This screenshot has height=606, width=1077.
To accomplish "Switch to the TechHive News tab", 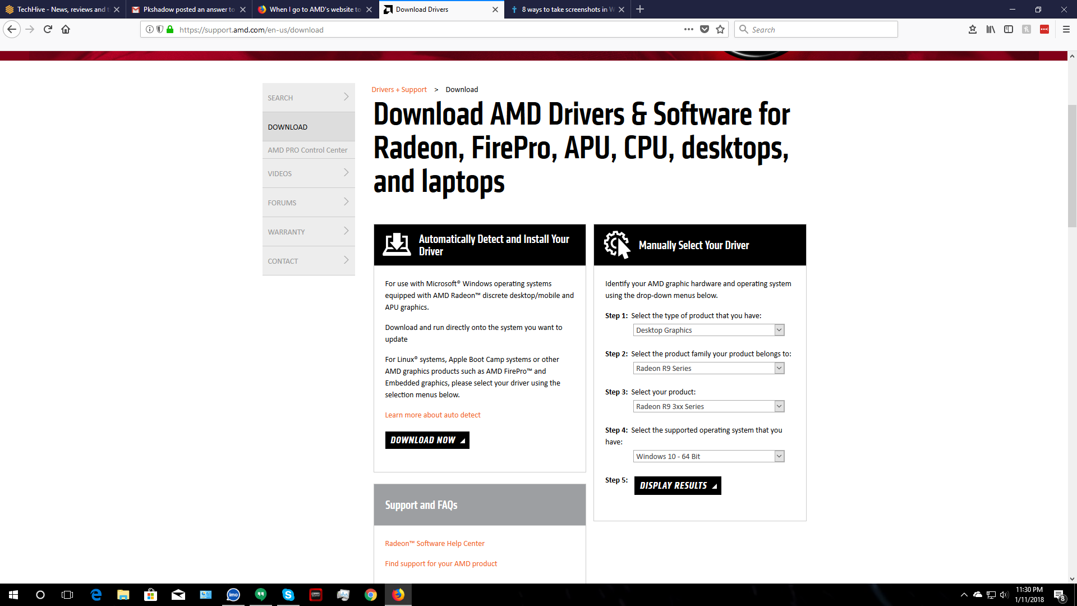I will [63, 9].
